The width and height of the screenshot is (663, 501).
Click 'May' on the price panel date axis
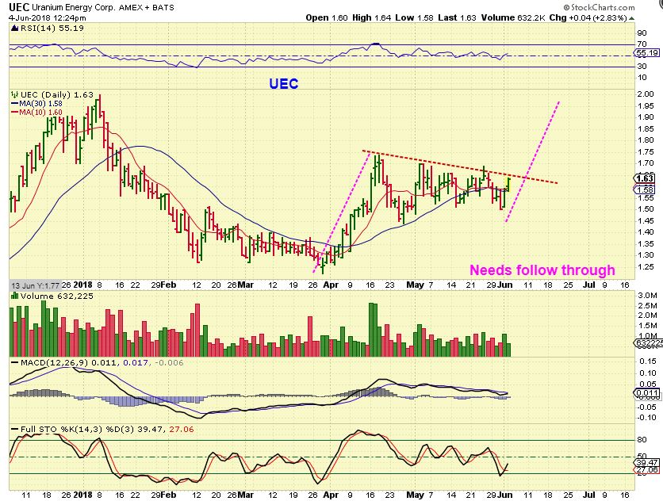tap(415, 285)
